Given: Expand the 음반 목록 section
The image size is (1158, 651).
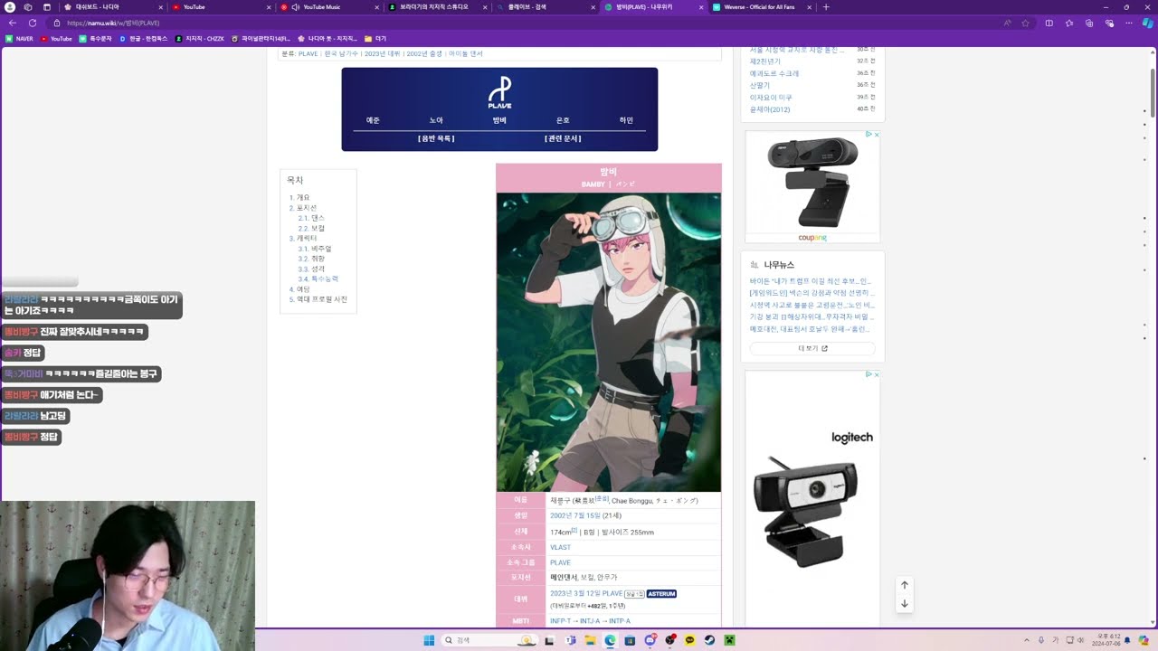Looking at the screenshot, I should point(436,138).
